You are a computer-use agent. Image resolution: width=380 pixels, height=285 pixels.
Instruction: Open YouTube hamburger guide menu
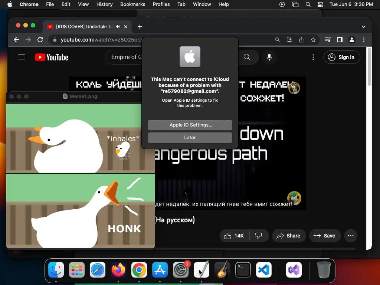[22, 57]
